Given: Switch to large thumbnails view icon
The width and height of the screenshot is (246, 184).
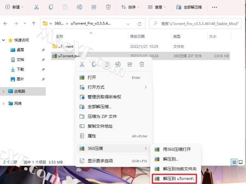Looking at the screenshot, I should click(x=241, y=162).
